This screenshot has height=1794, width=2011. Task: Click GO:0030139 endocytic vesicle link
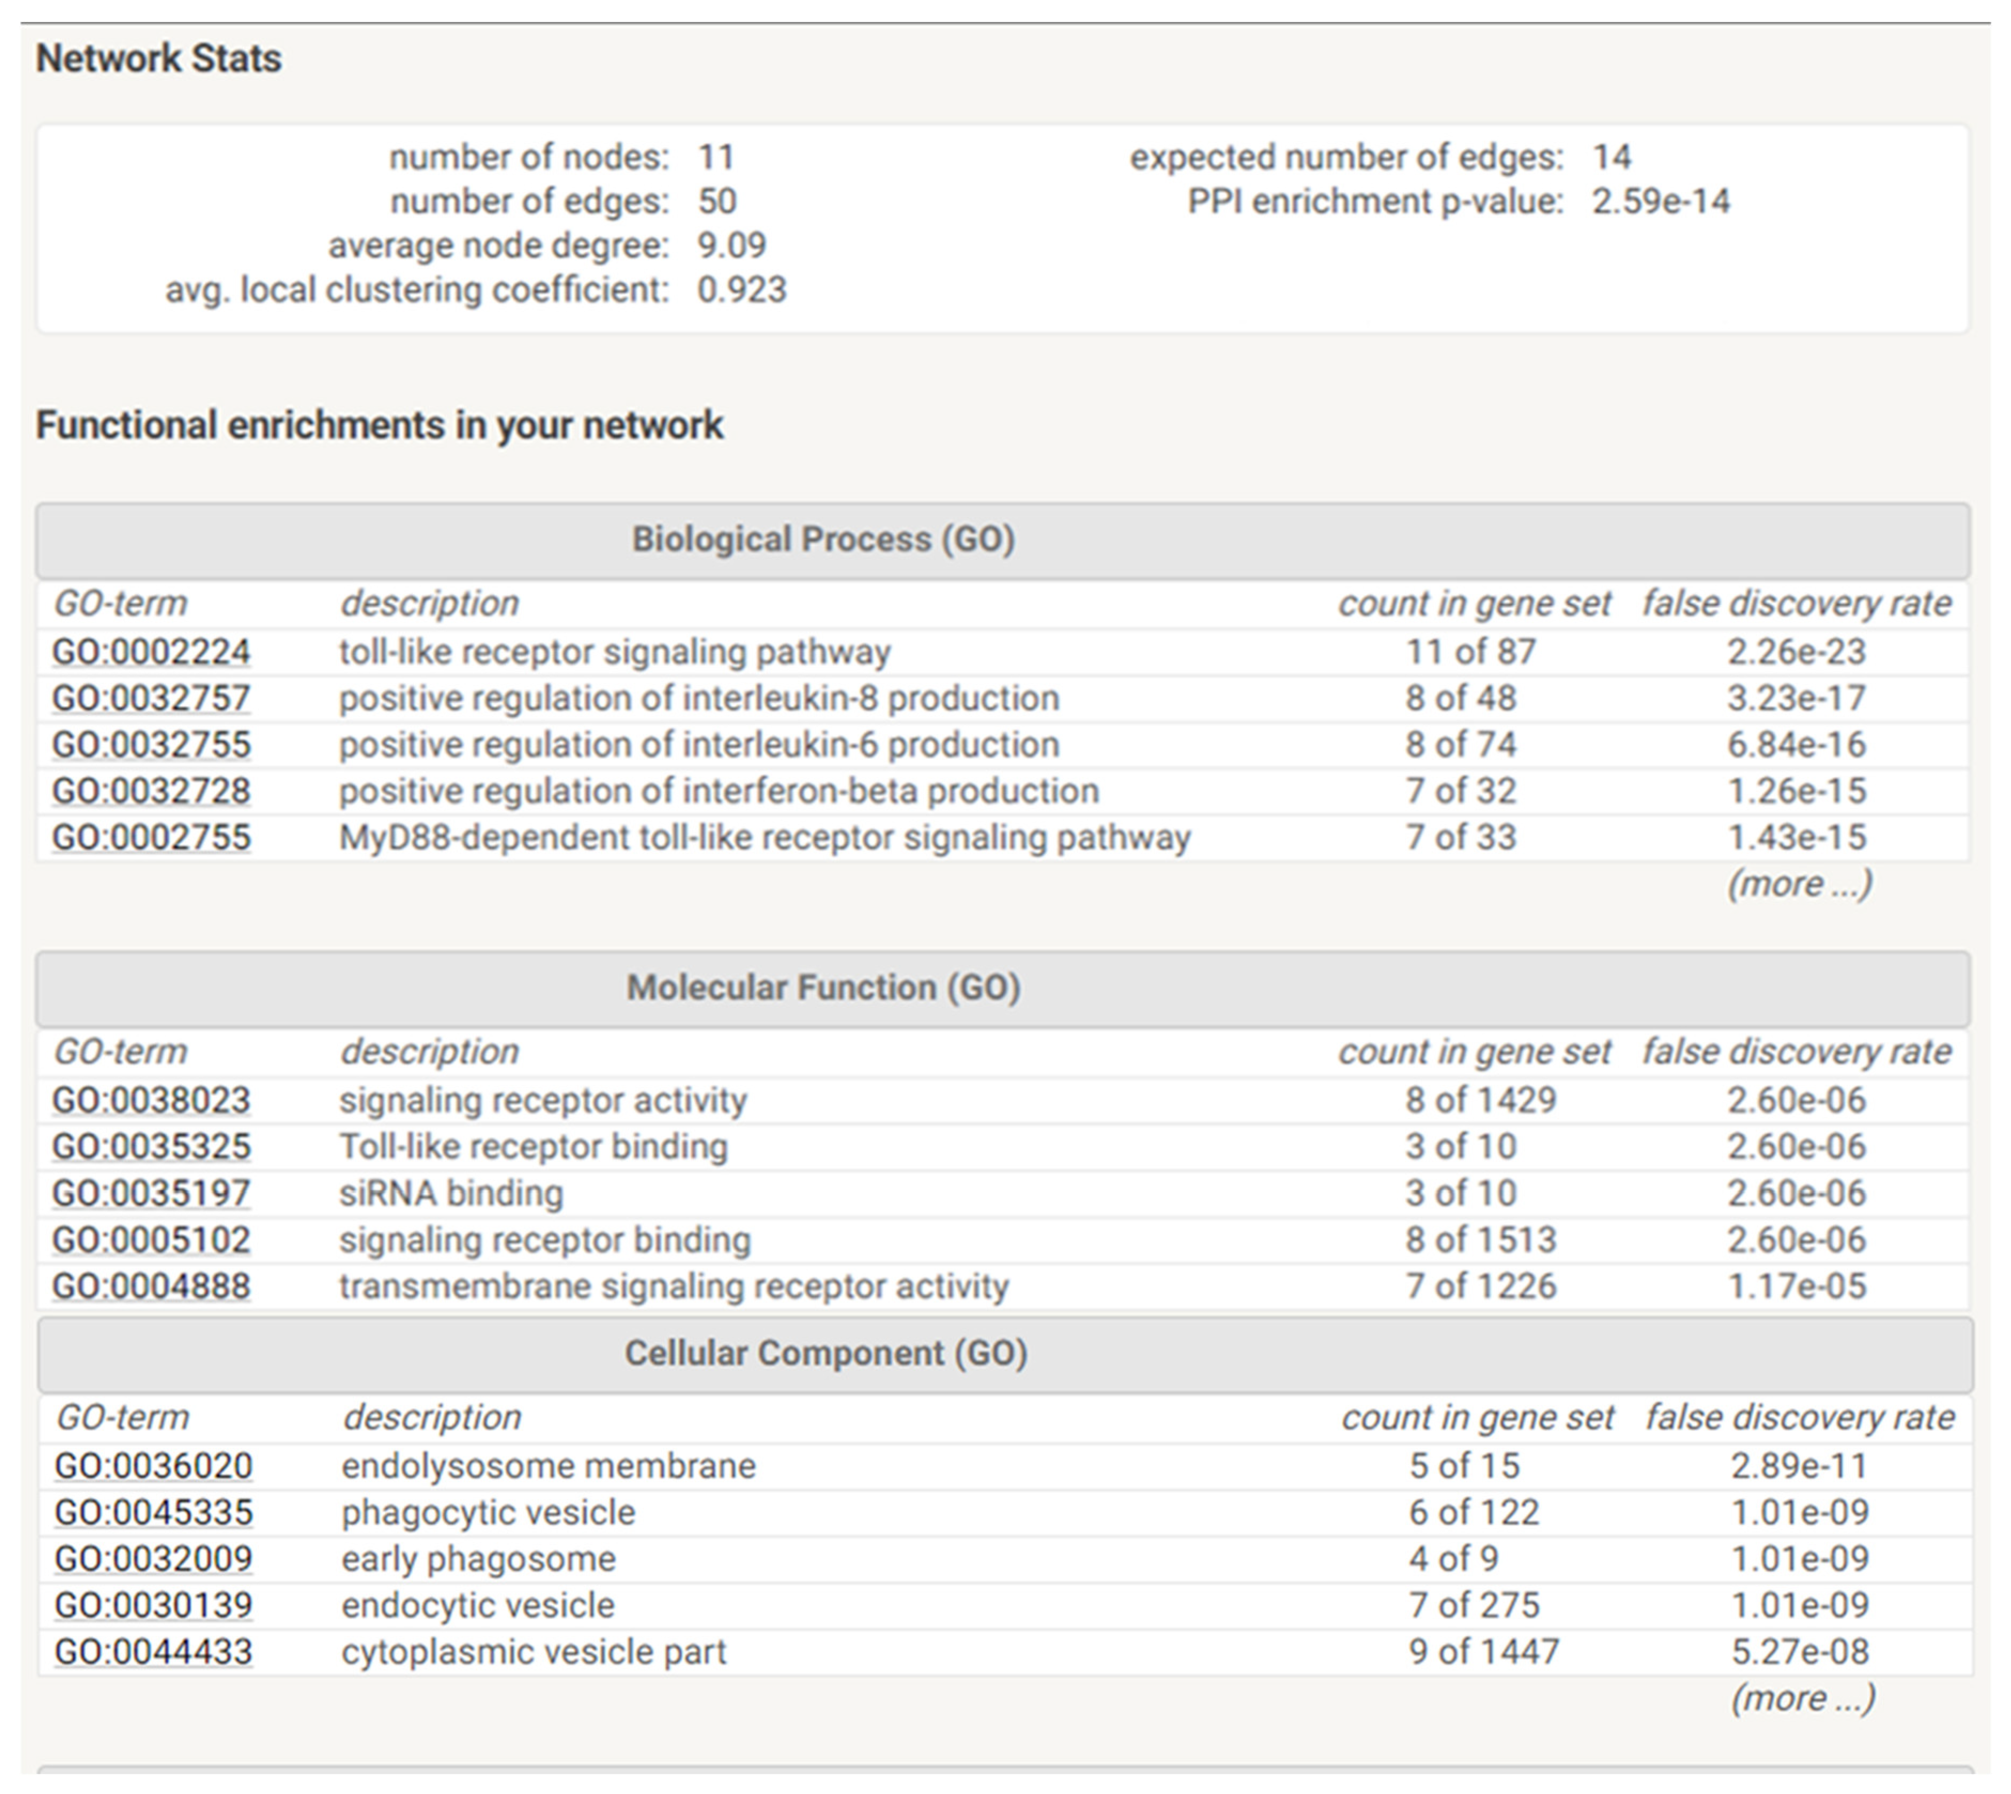[x=154, y=1605]
